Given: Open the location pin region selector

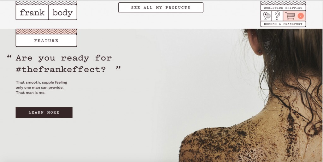Looking at the screenshot, I should tap(266, 16).
